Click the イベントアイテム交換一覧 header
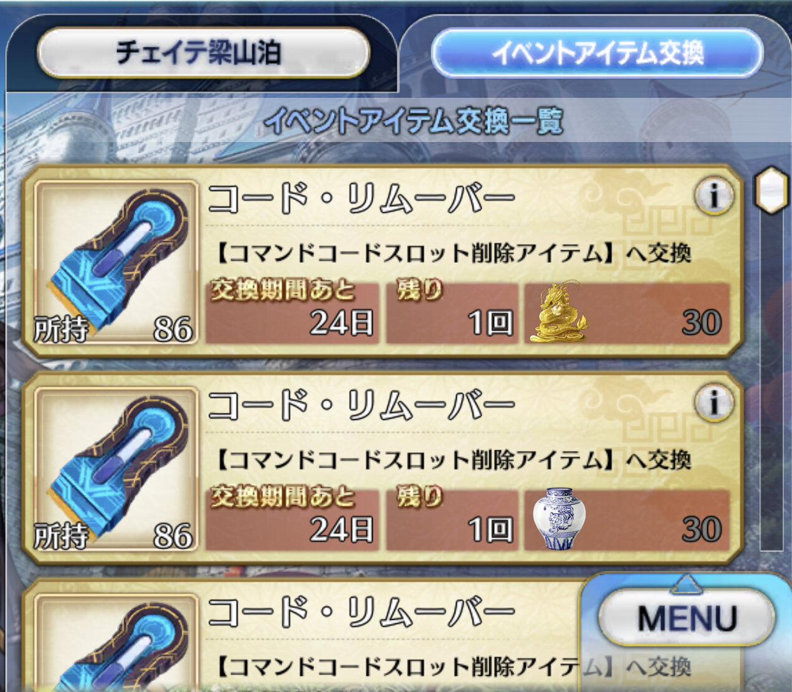 coord(413,120)
